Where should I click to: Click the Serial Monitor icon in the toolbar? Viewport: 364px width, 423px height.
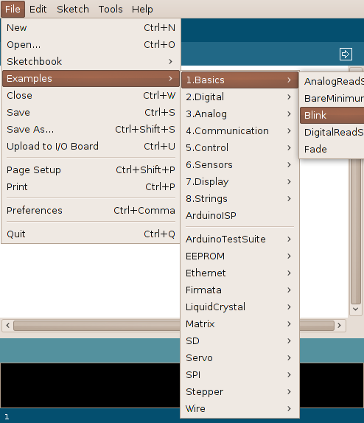click(x=346, y=54)
